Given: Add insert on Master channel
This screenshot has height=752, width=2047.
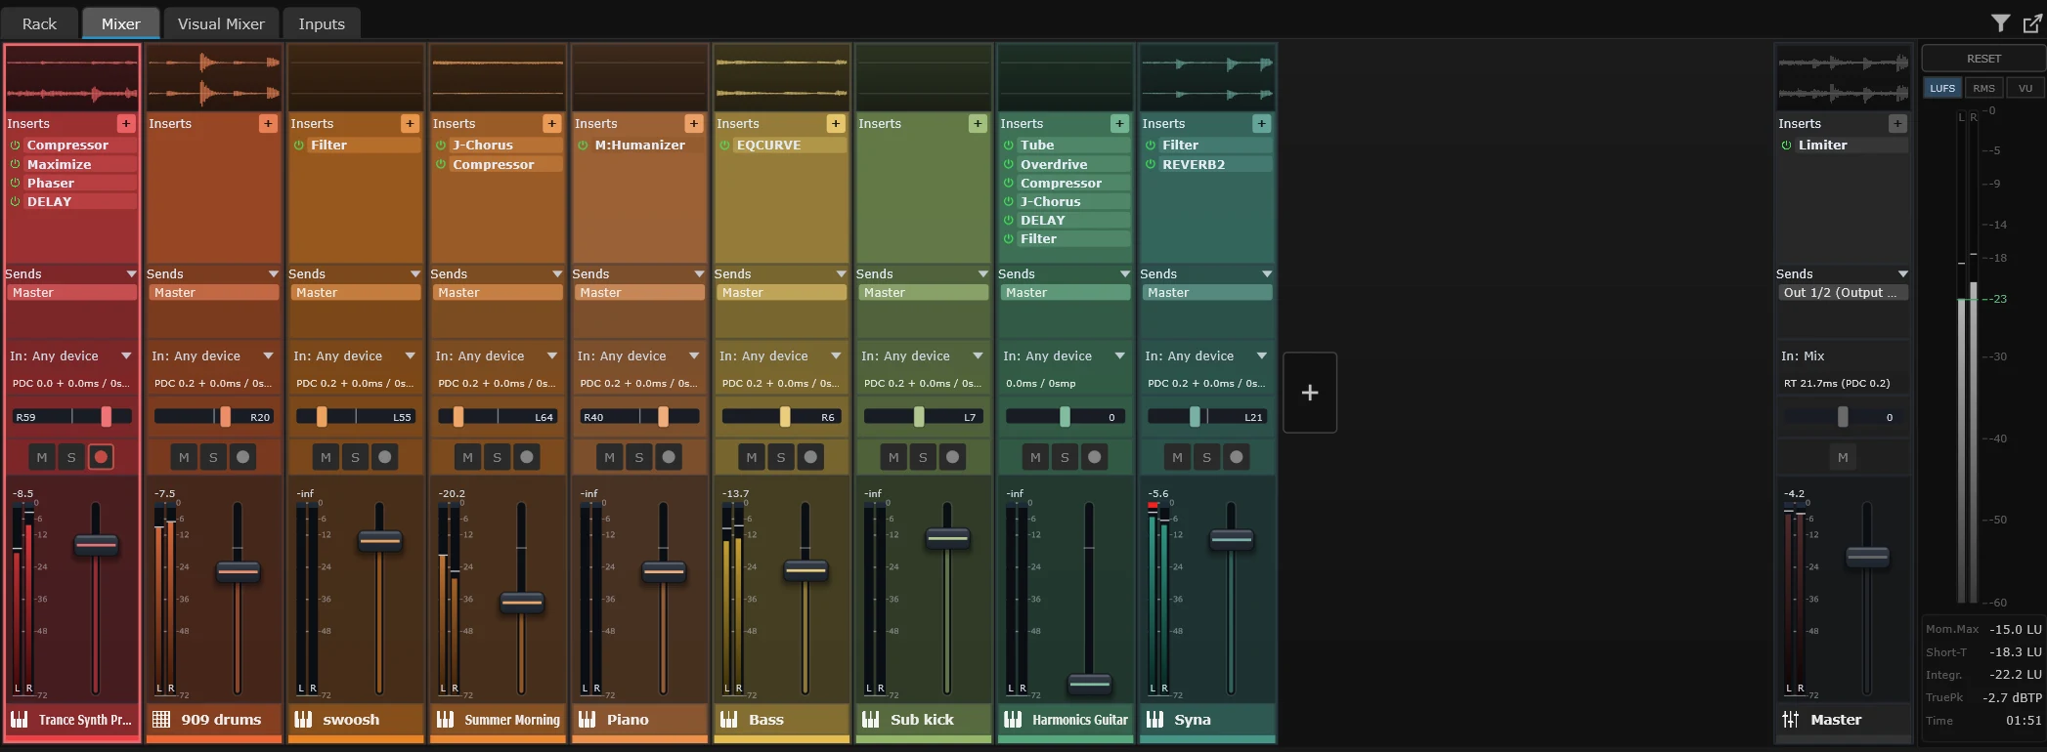Looking at the screenshot, I should tap(1897, 123).
